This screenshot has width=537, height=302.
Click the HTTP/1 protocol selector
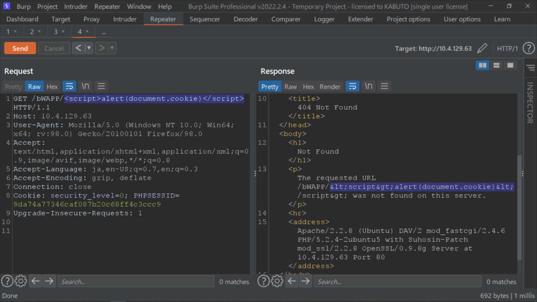507,48
